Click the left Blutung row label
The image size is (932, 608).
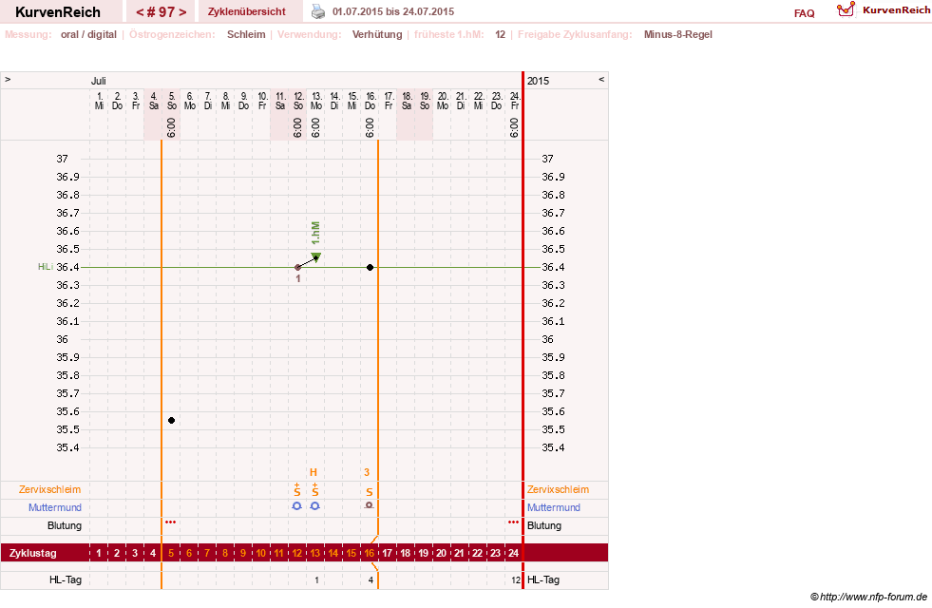tap(65, 525)
